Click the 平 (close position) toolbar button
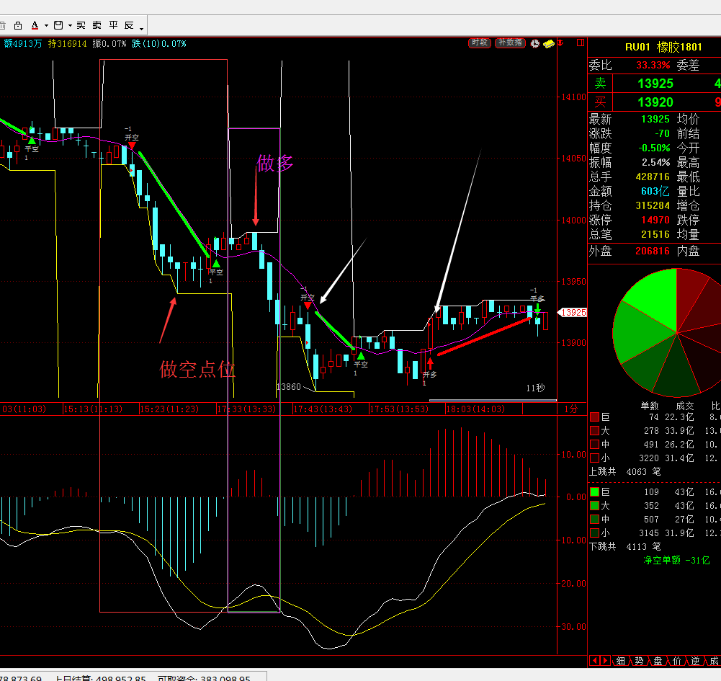Screen dimensions: 721x681 point(113,25)
